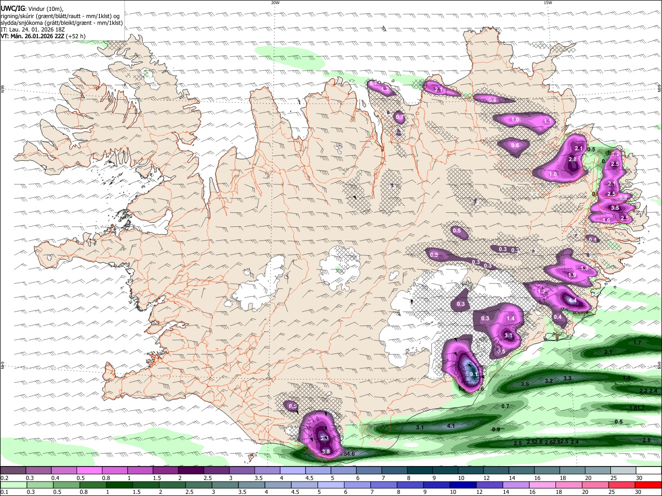
Task: Select the palest green 0.1 swatch on the rain scale
Action: pos(14,485)
